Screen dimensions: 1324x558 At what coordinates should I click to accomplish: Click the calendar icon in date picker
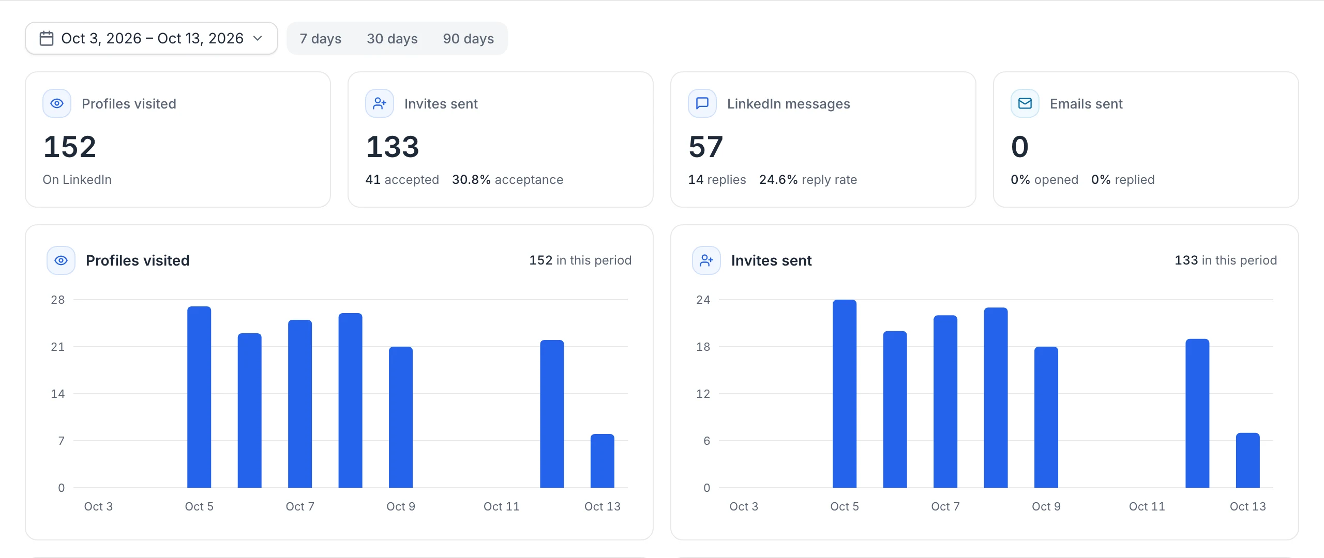click(47, 38)
